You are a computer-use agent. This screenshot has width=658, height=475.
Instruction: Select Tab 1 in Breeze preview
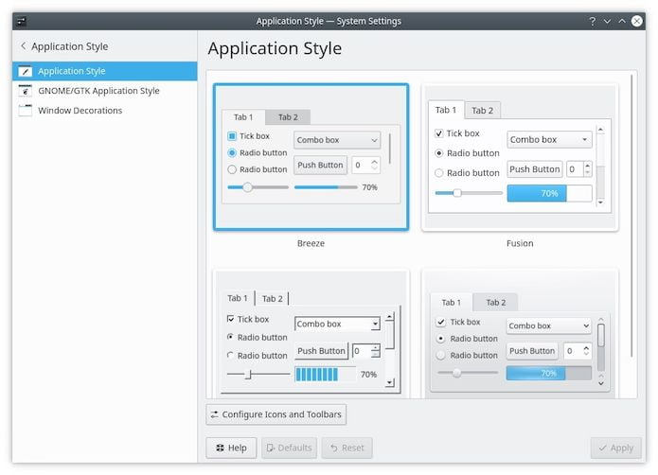click(x=243, y=117)
